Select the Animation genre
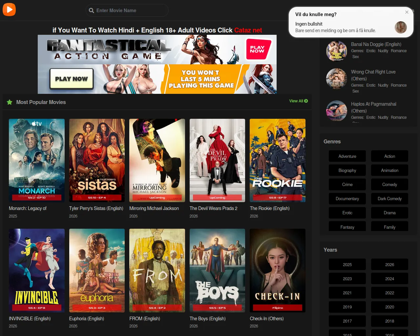Image resolution: width=420 pixels, height=336 pixels. 389,170
